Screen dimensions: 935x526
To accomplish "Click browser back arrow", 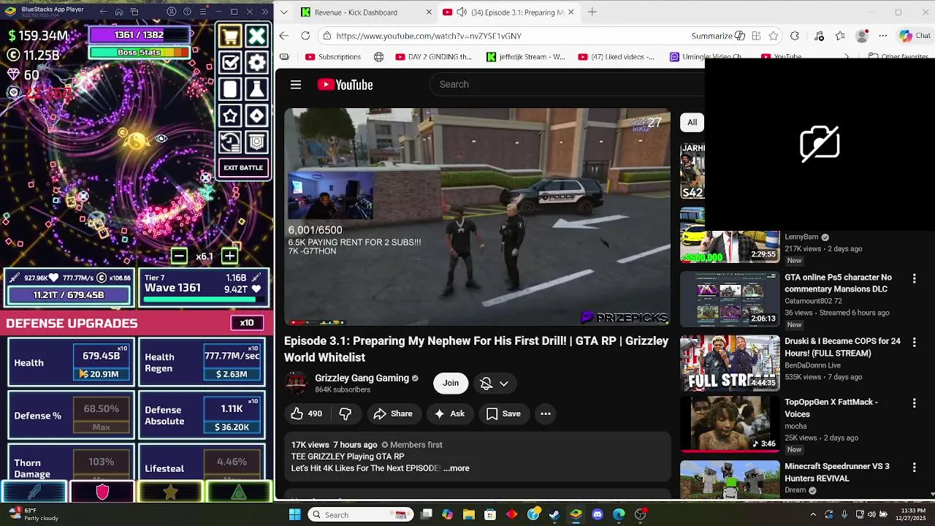I will coord(284,36).
